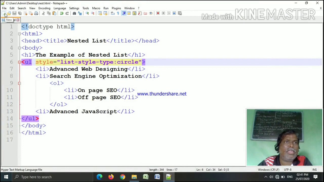The height and width of the screenshot is (182, 324).
Task: Click the Copy toolbar icon
Action: [49, 13]
